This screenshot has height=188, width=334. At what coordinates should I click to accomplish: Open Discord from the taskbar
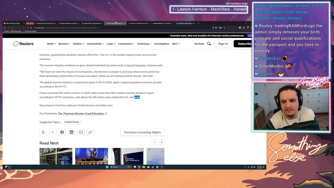pyautogui.click(x=157, y=167)
